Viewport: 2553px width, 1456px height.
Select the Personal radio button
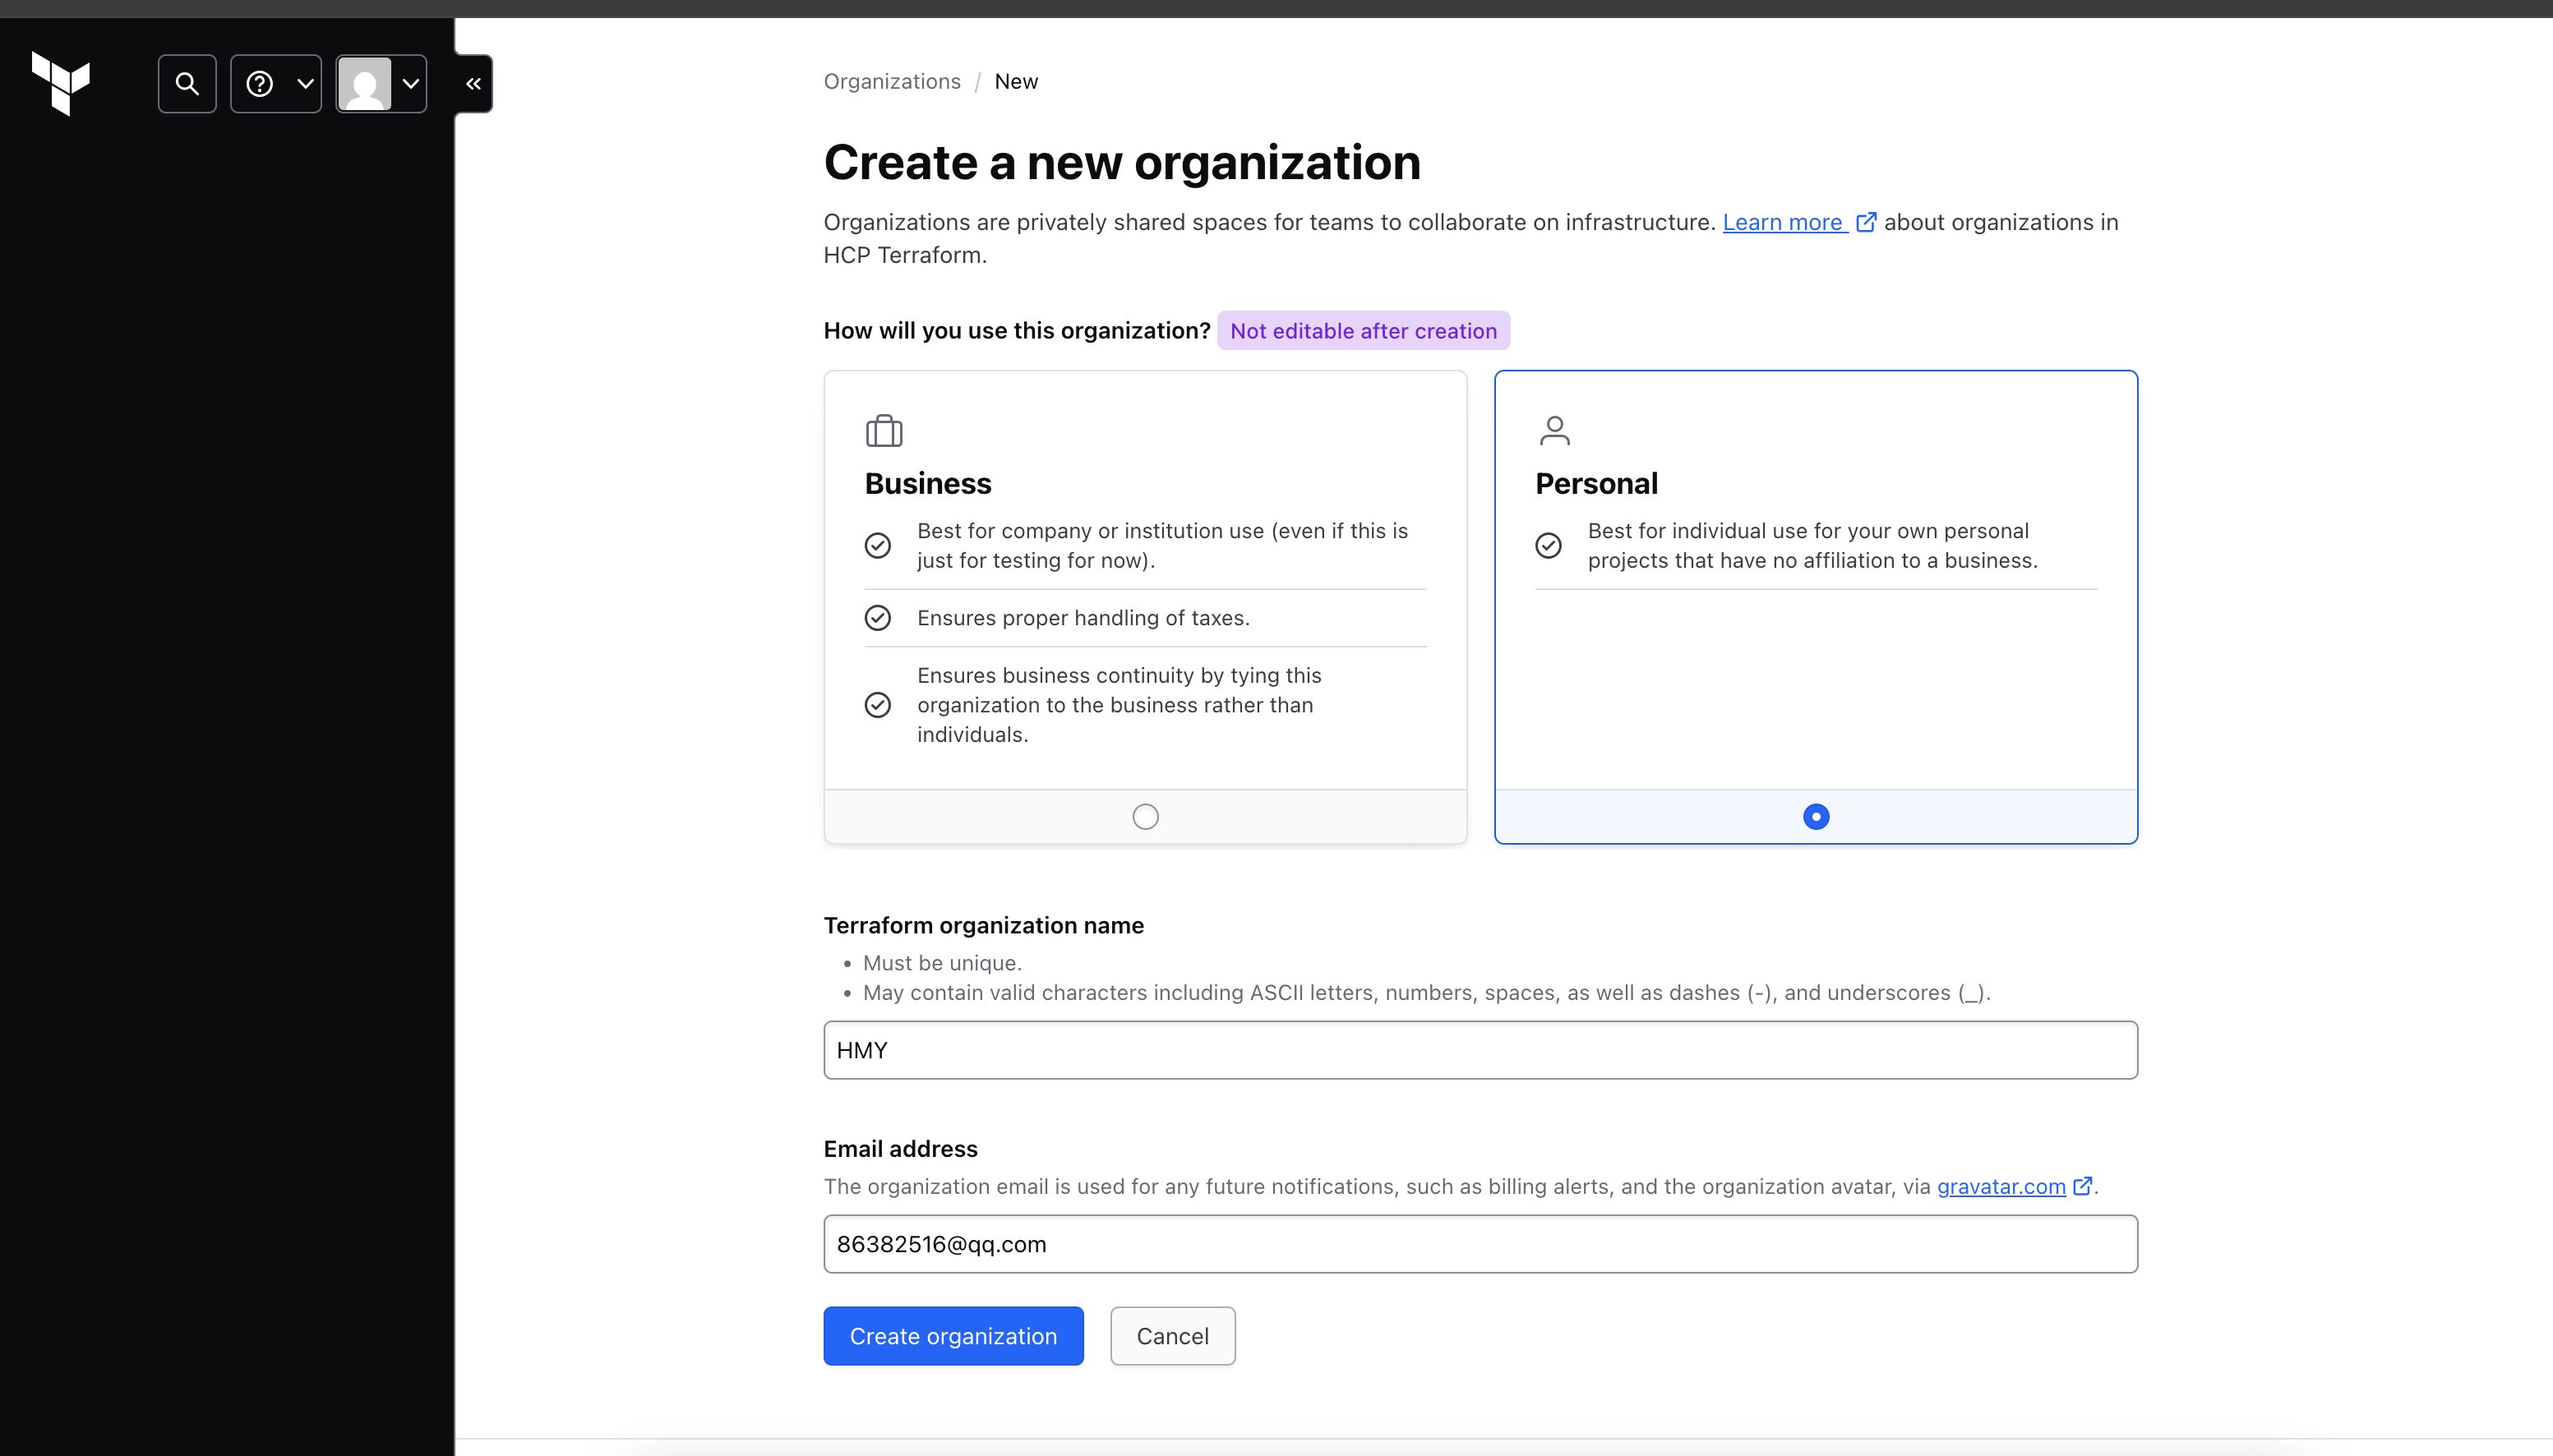pyautogui.click(x=1816, y=817)
